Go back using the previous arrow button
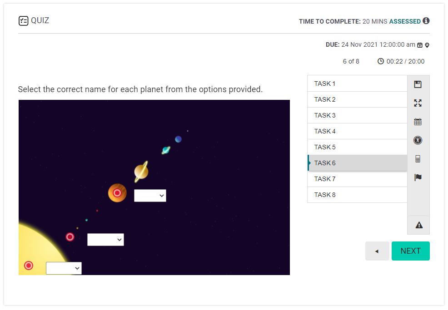The width and height of the screenshot is (448, 310). pos(377,251)
